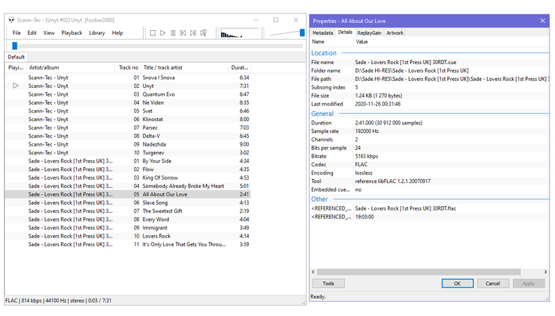Click the Properties horizontal scrollbar right arrow
The image size is (555, 316).
[x=545, y=272]
